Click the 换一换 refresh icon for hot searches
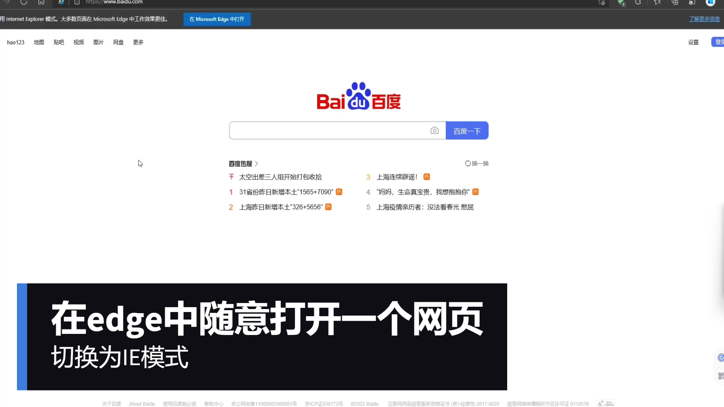This screenshot has height=407, width=724. [468, 163]
